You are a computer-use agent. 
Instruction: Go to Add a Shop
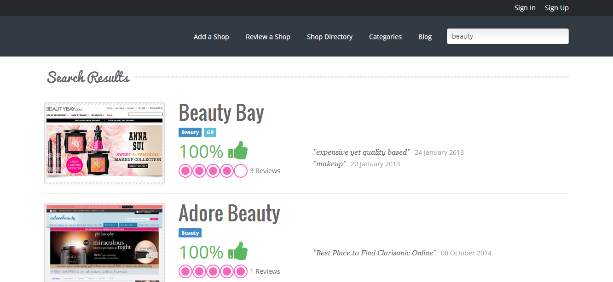[x=211, y=37]
